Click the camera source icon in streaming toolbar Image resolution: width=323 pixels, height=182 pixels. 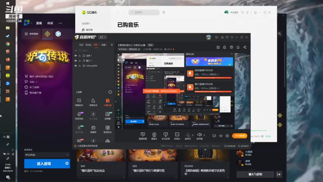(x=154, y=136)
